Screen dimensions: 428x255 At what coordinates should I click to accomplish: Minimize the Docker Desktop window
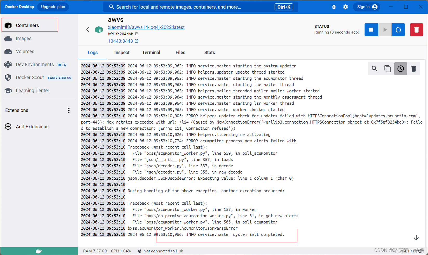(x=391, y=7)
